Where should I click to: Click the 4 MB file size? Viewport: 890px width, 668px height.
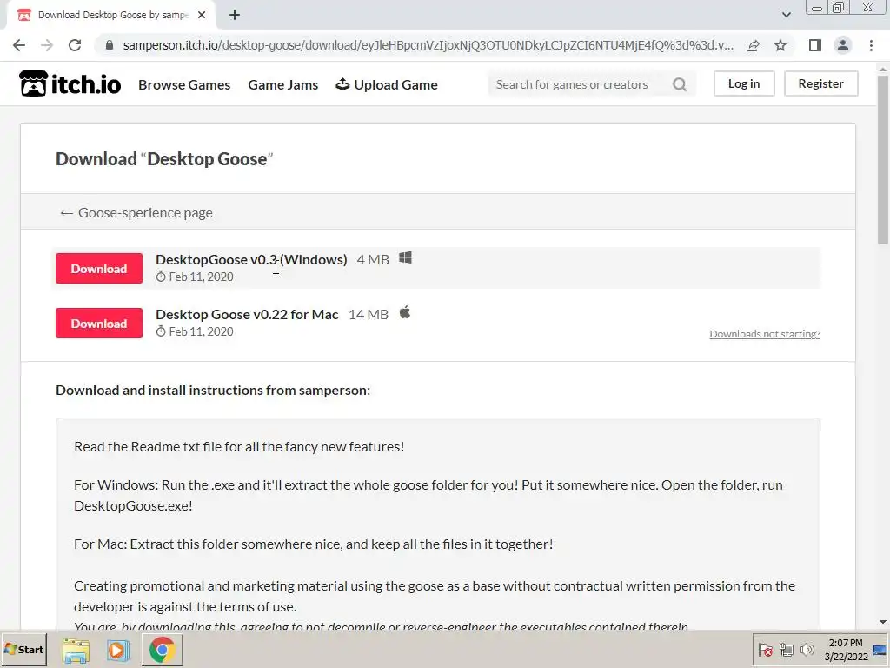[373, 259]
